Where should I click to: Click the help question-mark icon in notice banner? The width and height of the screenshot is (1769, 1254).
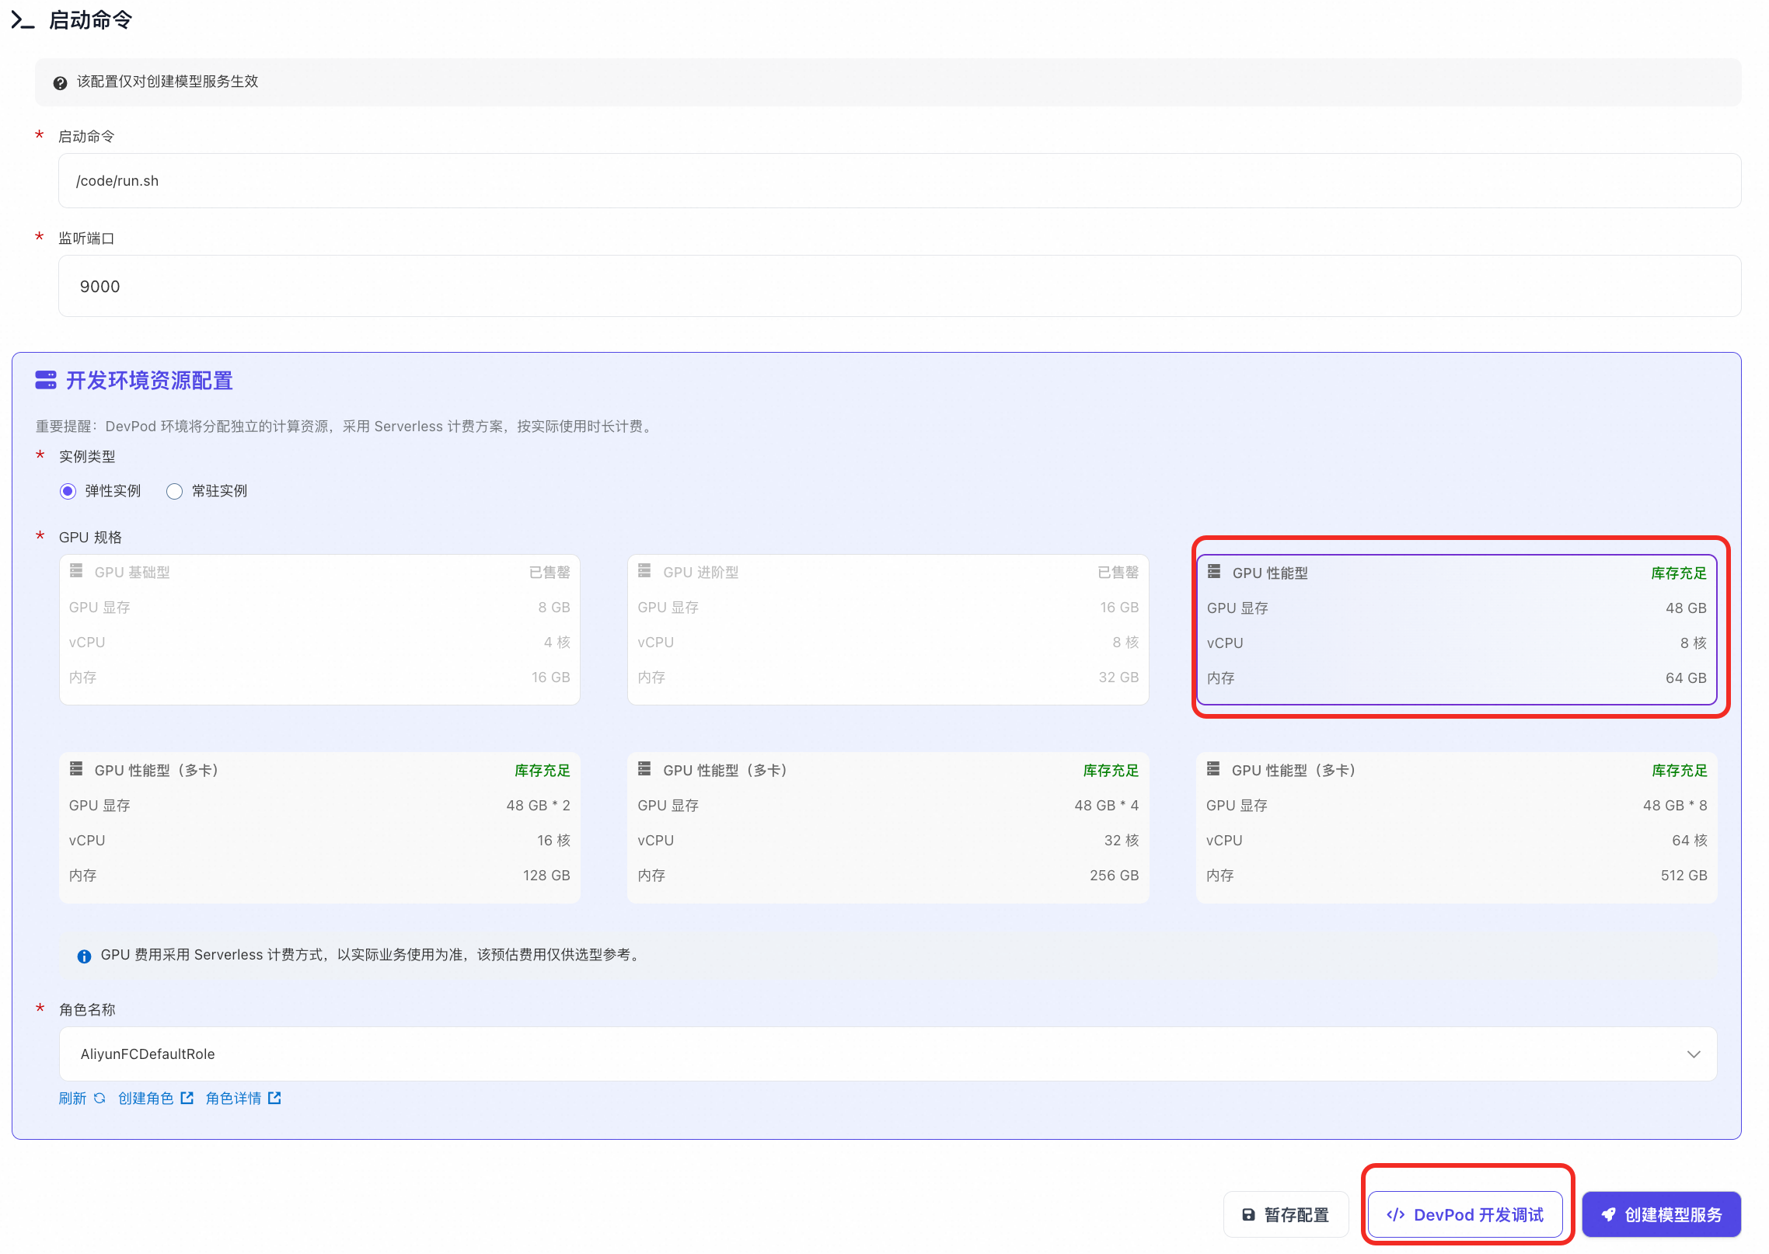pyautogui.click(x=60, y=82)
